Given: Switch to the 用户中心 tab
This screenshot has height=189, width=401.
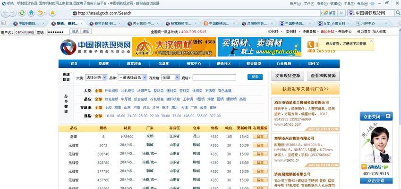Looking at the screenshot, I should click(x=371, y=24).
